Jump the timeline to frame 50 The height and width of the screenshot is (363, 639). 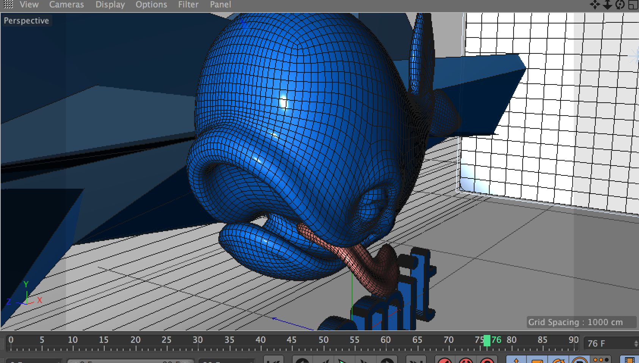pos(323,340)
